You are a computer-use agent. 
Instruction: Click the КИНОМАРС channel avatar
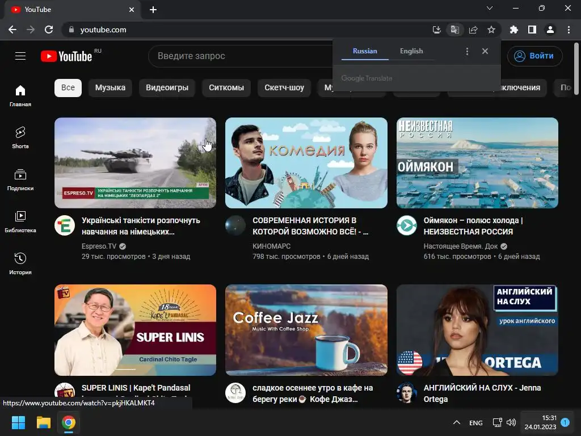coord(235,225)
